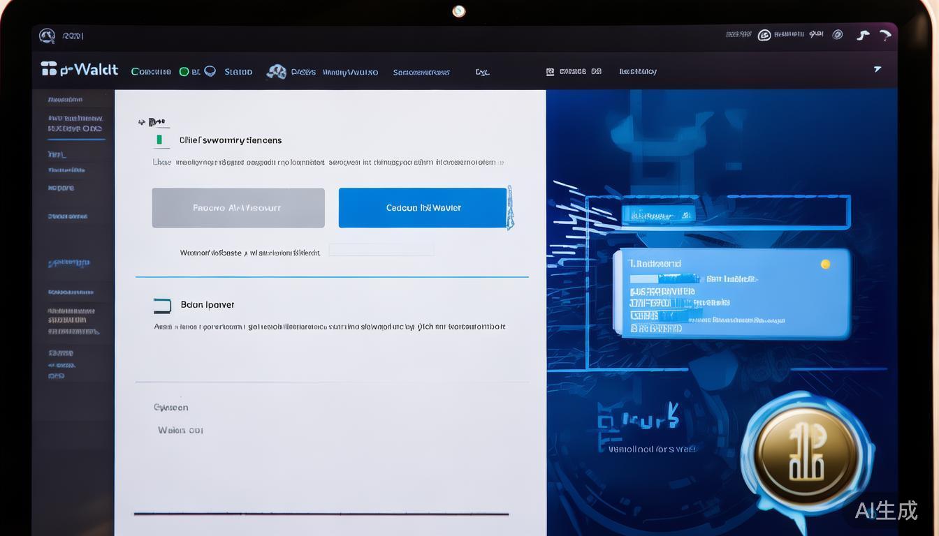Click the small square icon in right navbar

coord(550,71)
